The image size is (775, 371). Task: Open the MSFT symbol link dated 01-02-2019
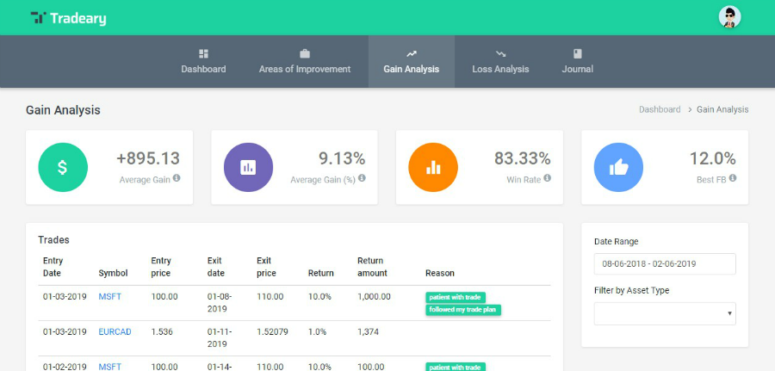coord(109,367)
